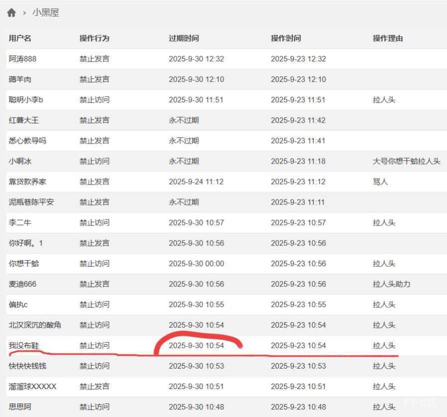Click the 用户名 column header
This screenshot has height=417, width=447.
click(x=20, y=38)
